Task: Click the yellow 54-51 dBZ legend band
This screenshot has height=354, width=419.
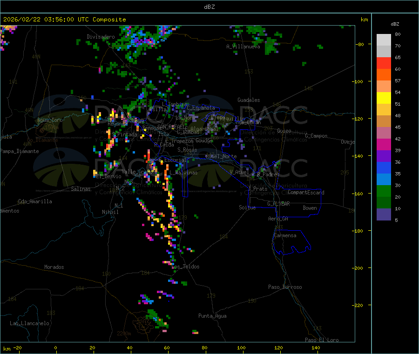Action: tap(384, 98)
